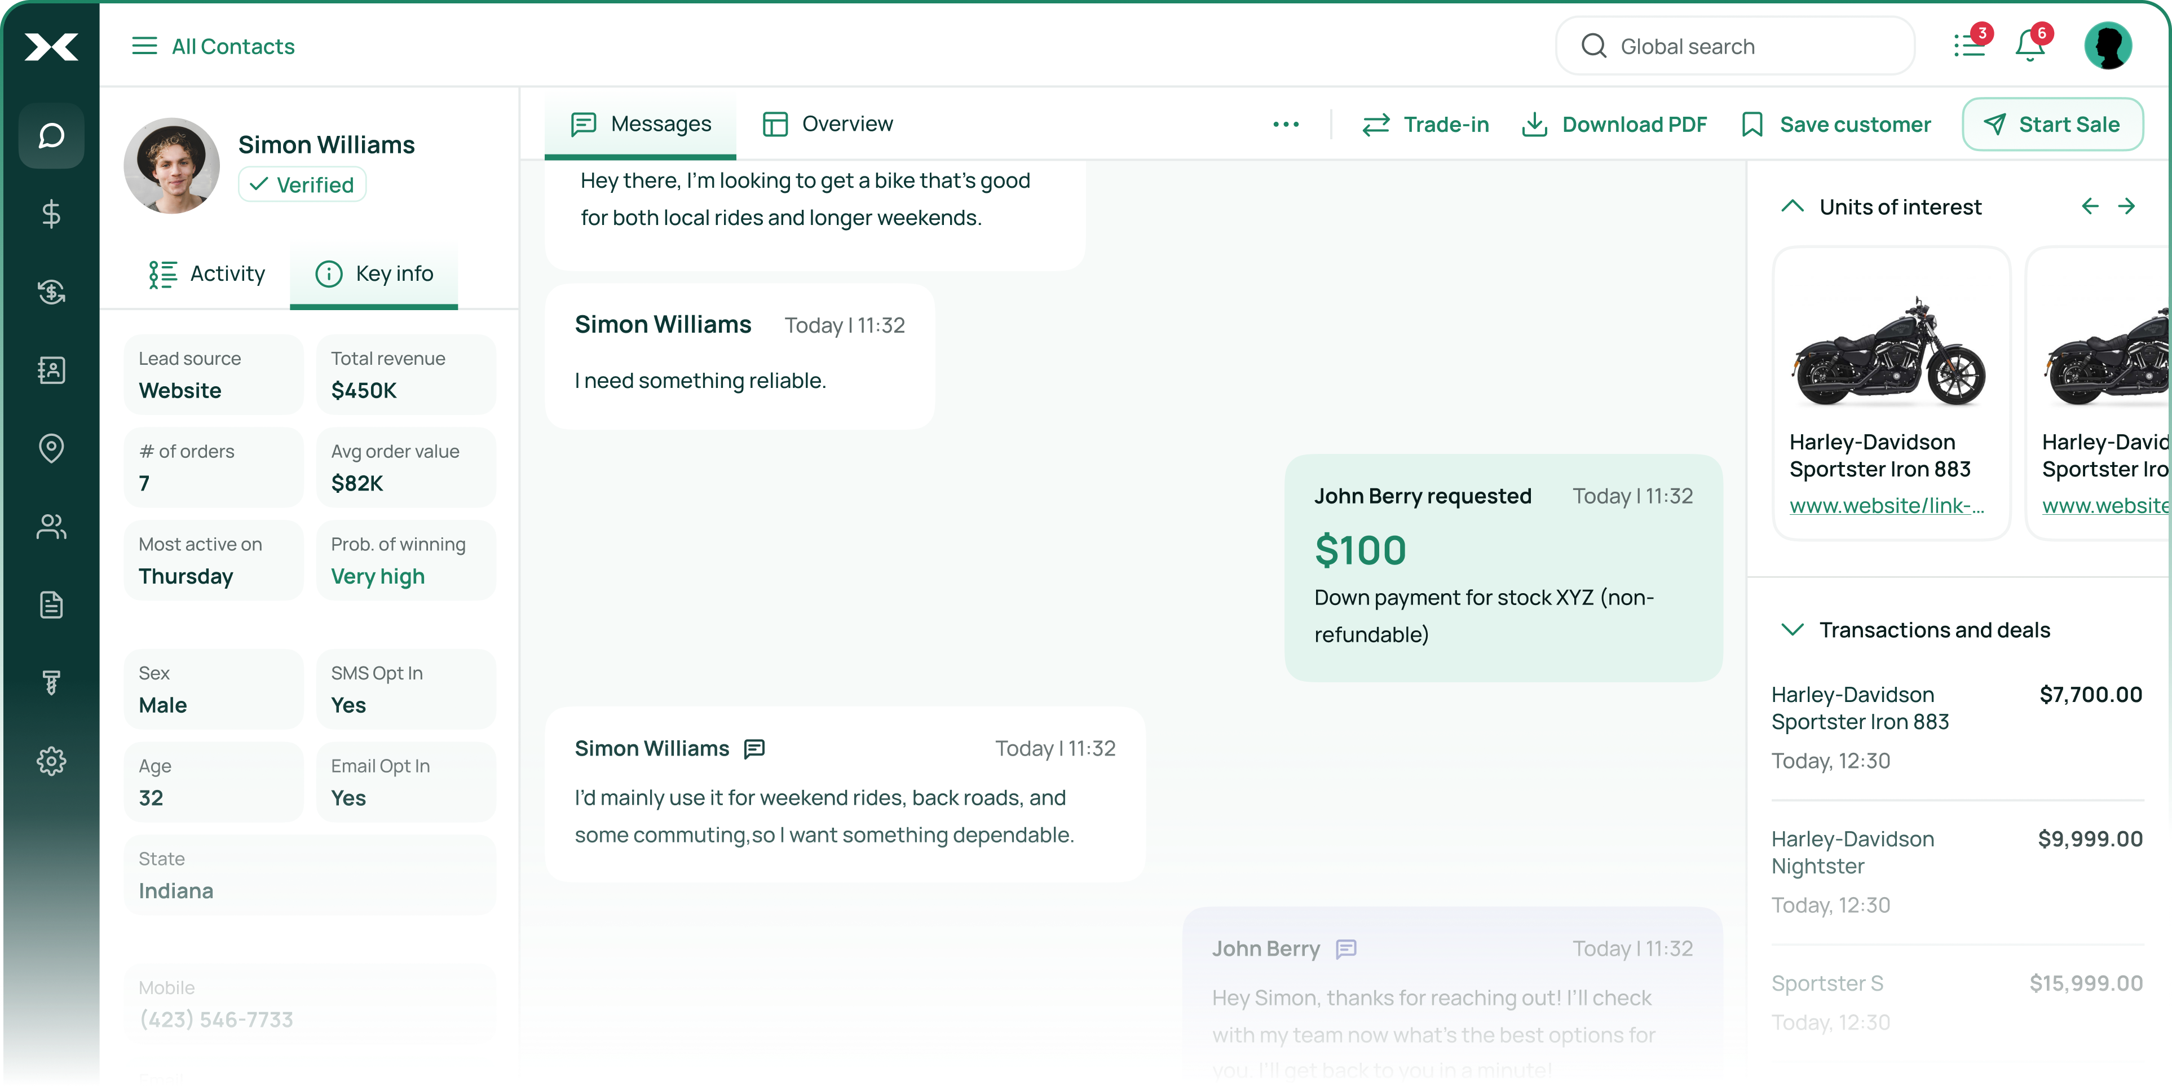Switch to the Messages tab
The width and height of the screenshot is (2172, 1086).
tap(641, 125)
